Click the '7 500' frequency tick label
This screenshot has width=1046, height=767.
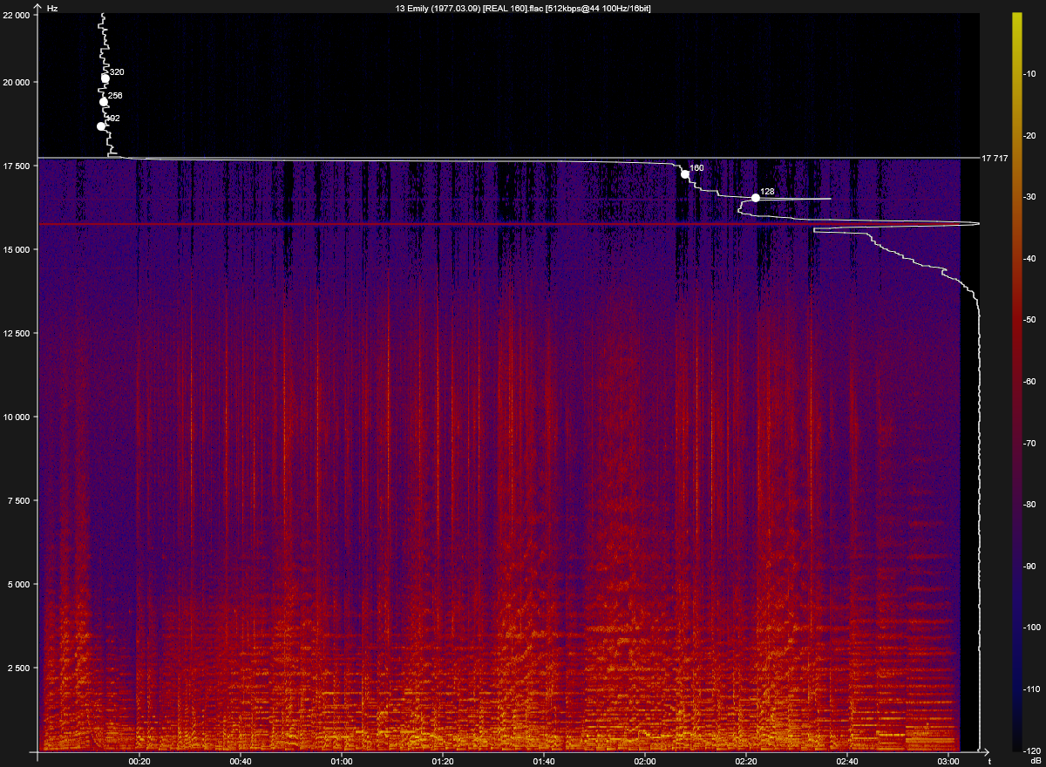click(20, 500)
